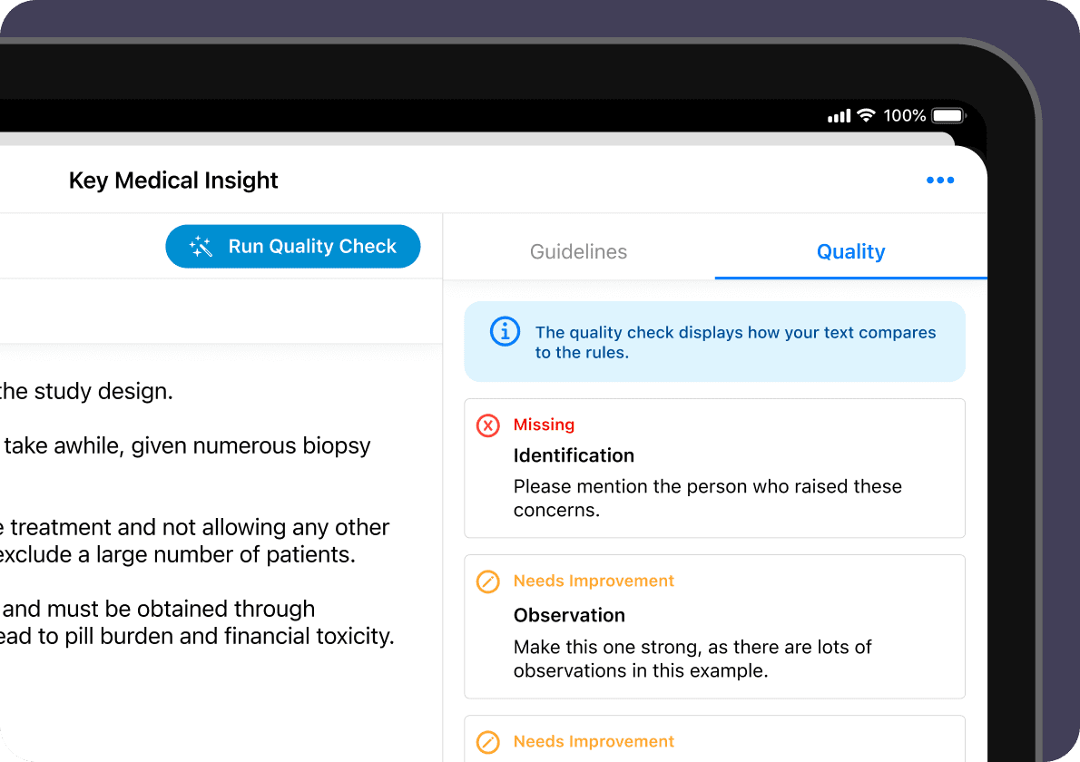Click the quality check info banner text
Image resolution: width=1080 pixels, height=762 pixels.
(x=735, y=342)
